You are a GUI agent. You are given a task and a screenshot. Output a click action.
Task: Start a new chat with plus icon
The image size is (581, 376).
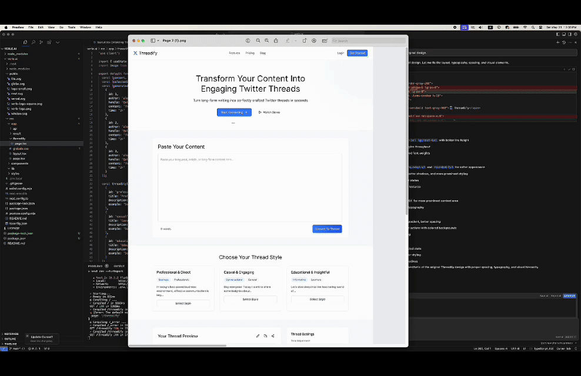(x=558, y=42)
